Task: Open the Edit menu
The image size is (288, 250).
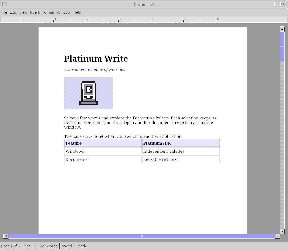Action: coord(13,12)
